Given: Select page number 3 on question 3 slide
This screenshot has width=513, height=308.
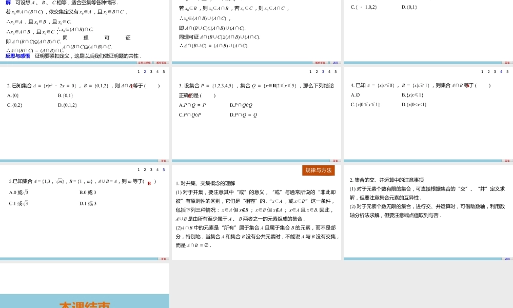Looking at the screenshot, I should click(323, 72).
